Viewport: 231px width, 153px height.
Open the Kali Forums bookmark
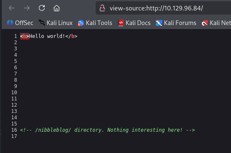pyautogui.click(x=176, y=23)
